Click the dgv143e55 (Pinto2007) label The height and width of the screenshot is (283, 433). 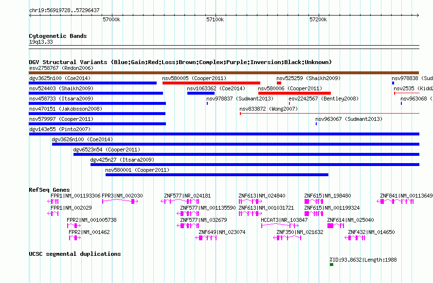click(60, 129)
